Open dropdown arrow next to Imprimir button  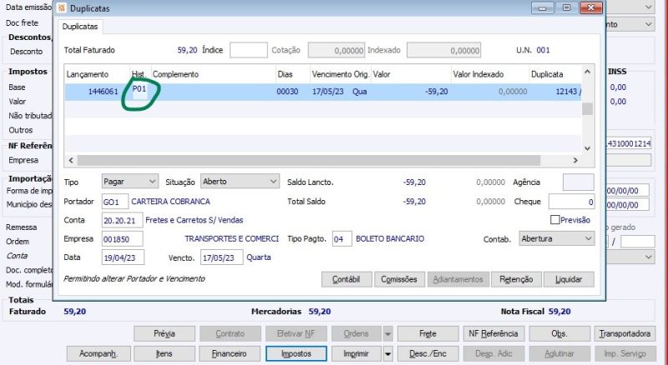click(387, 353)
